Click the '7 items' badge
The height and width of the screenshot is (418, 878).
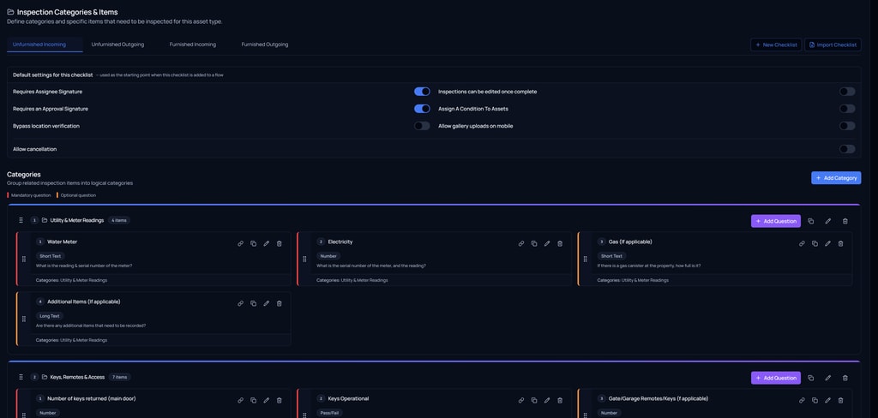pos(119,377)
